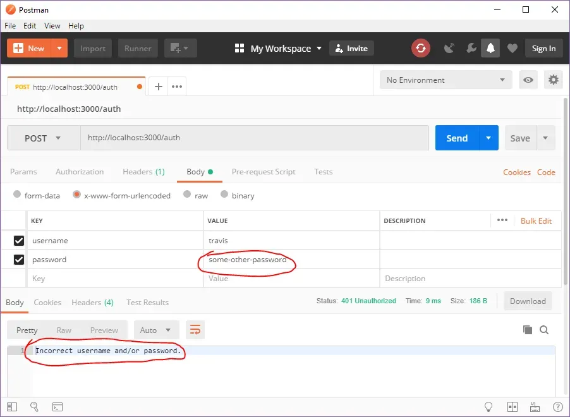570x417 pixels.
Task: Disable the password body parameter
Action: coord(17,259)
